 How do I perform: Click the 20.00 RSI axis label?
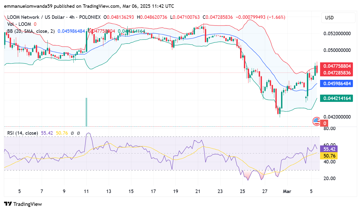coord(330,178)
